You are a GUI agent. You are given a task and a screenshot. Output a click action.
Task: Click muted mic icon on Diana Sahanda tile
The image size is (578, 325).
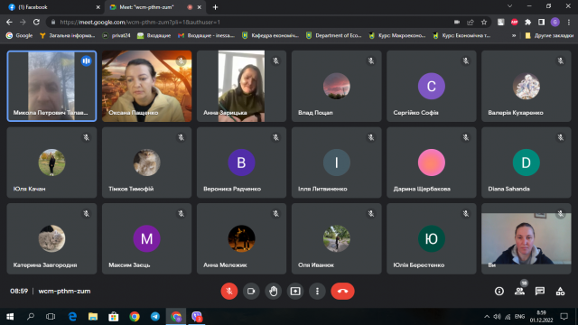(560, 137)
